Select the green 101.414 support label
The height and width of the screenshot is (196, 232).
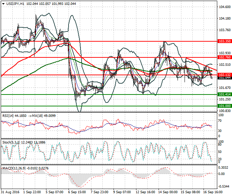pos(224,94)
